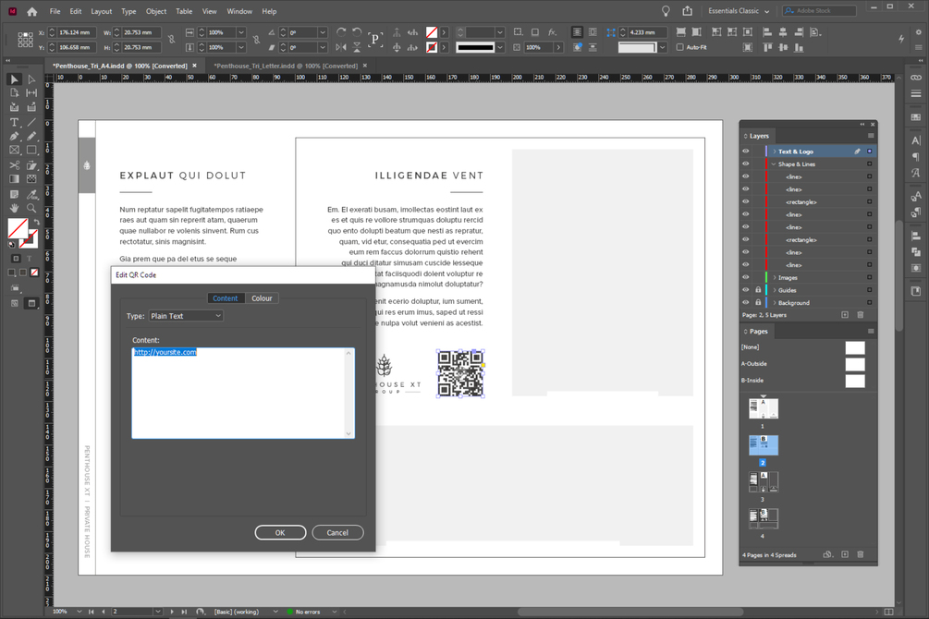This screenshot has width=929, height=619.
Task: Open the Layers panel menu icon
Action: (871, 136)
